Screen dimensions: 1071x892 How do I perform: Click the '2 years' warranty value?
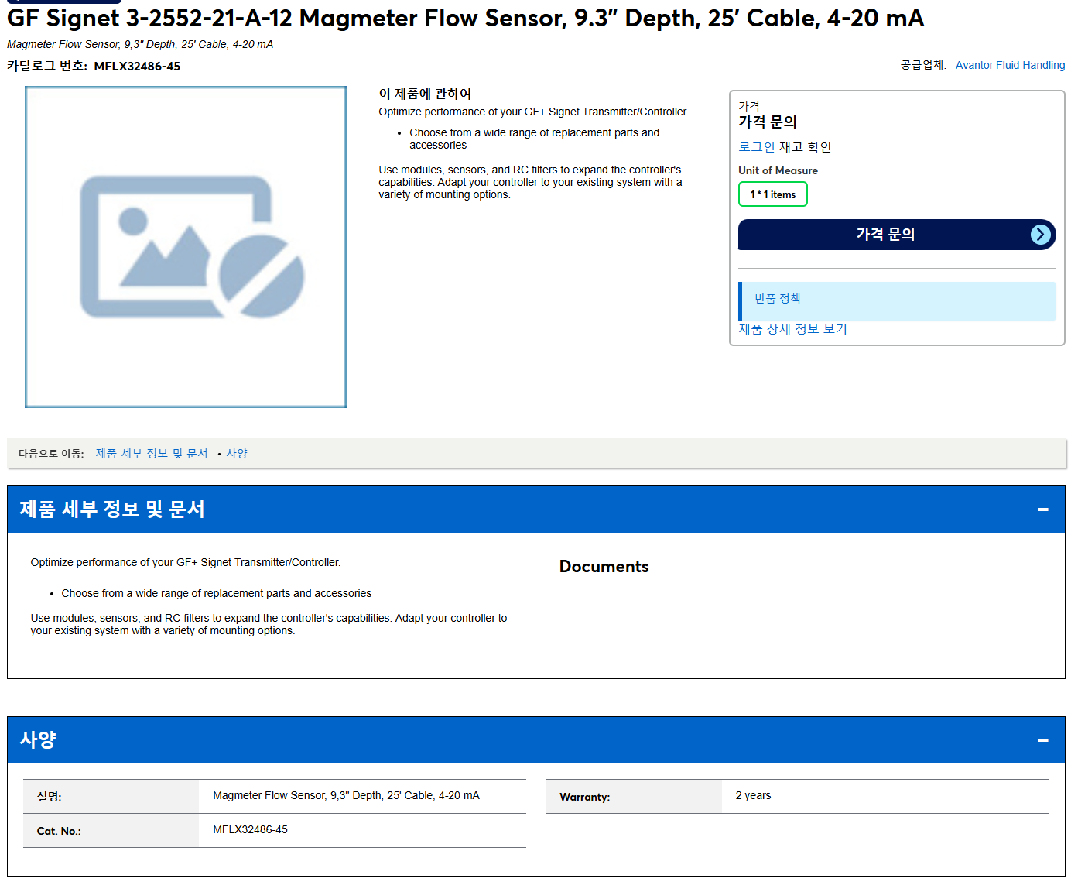753,796
